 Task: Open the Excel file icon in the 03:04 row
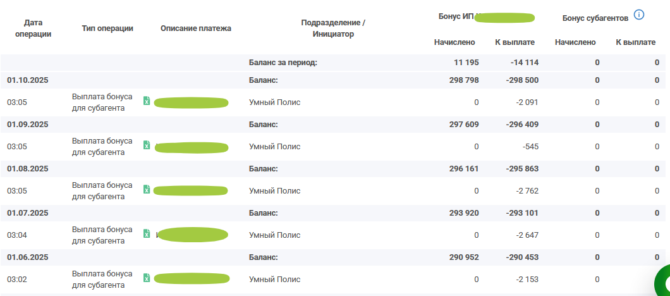coord(147,234)
